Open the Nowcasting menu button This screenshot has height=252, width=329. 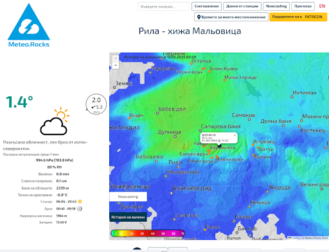[x=276, y=6]
